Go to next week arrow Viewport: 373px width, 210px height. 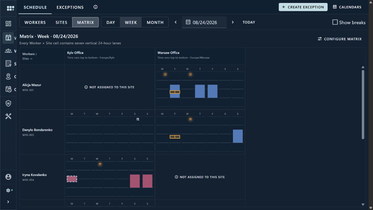click(233, 22)
